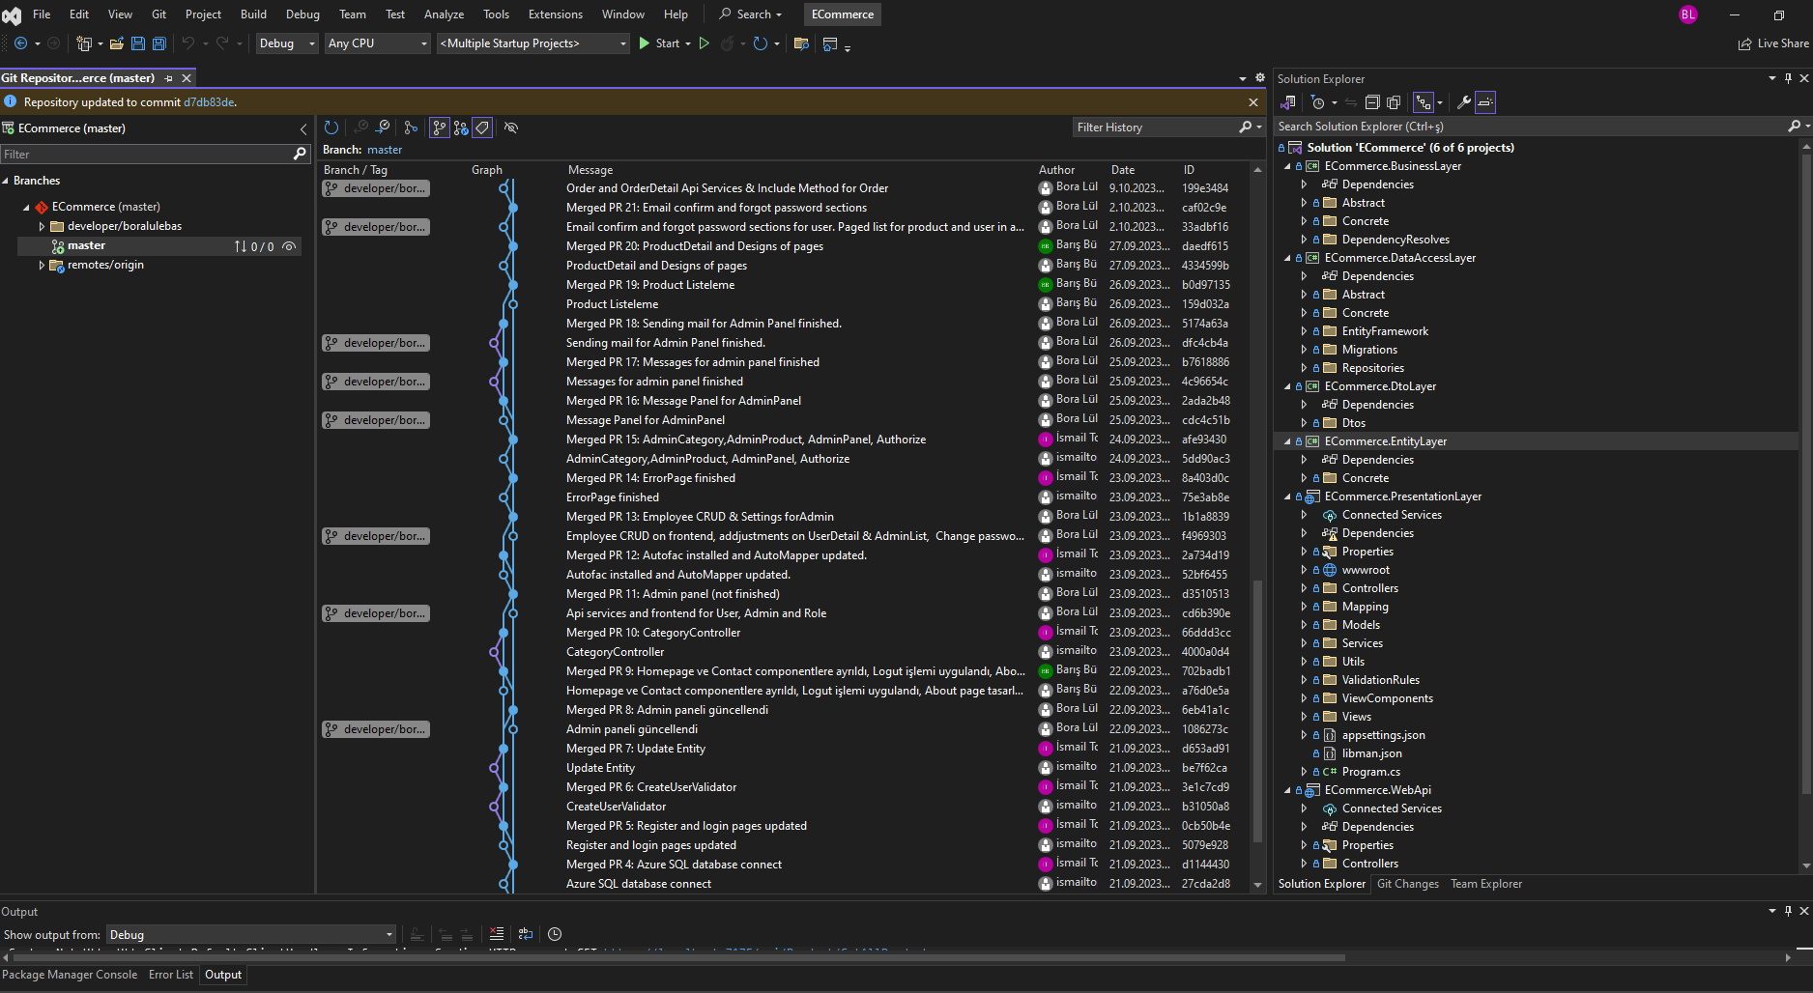Click the Go to Parent commit icon

(x=383, y=128)
